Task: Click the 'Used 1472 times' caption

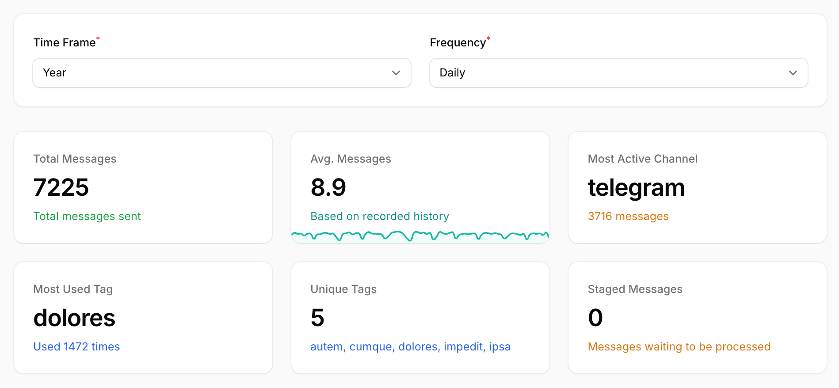Action: click(77, 346)
